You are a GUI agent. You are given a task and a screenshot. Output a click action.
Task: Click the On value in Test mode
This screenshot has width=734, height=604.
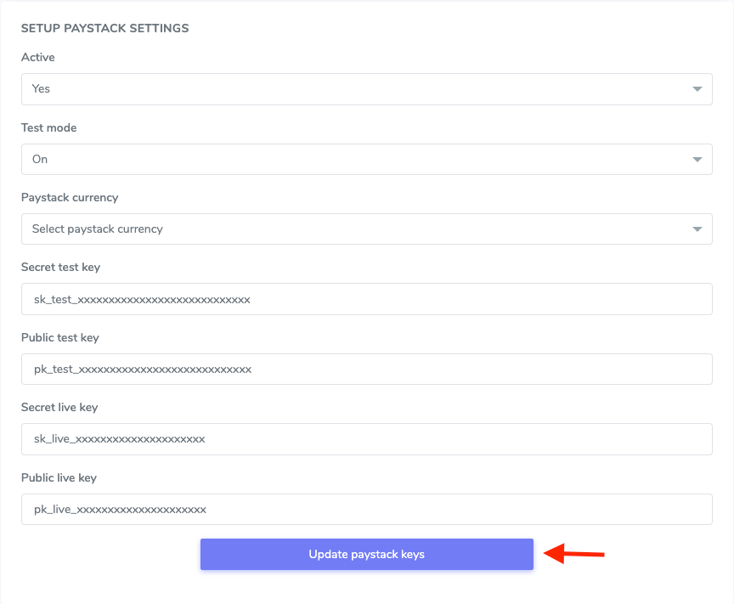click(40, 159)
